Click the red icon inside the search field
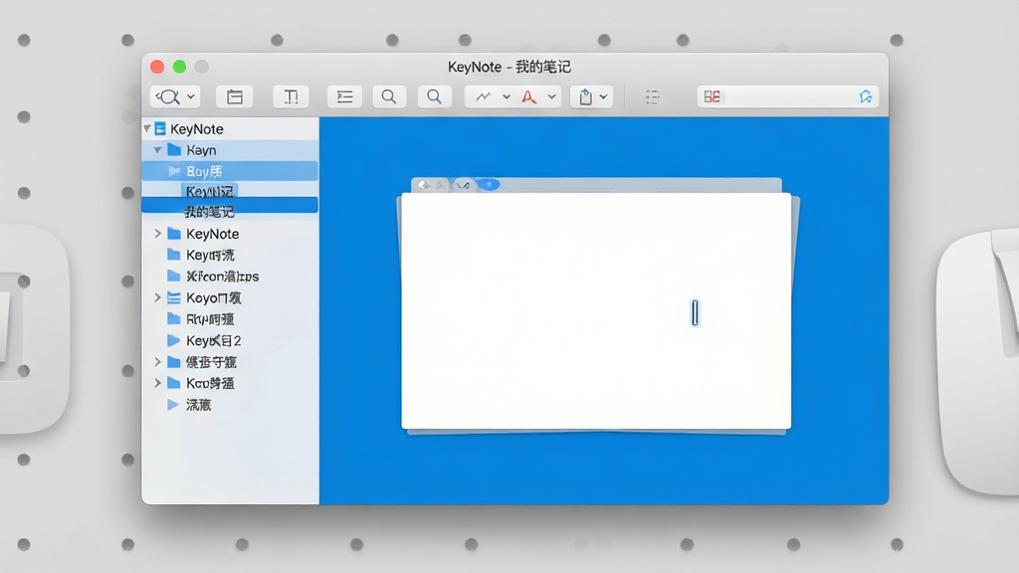The width and height of the screenshot is (1019, 573). pyautogui.click(x=712, y=96)
